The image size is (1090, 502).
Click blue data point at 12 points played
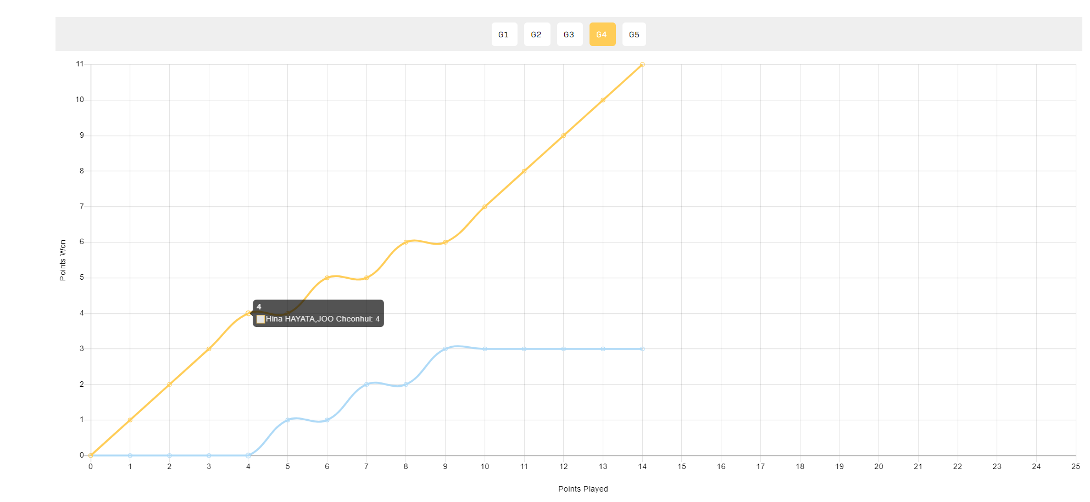[x=564, y=349]
